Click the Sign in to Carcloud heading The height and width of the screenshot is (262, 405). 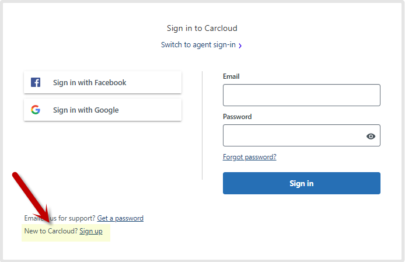click(202, 28)
